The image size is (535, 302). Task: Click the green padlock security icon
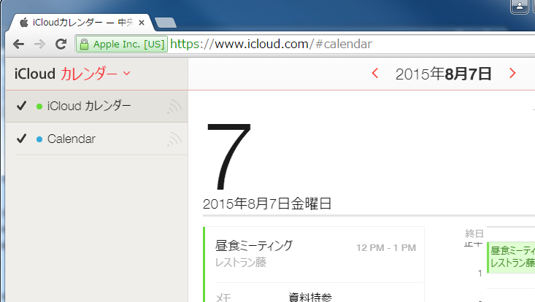84,44
